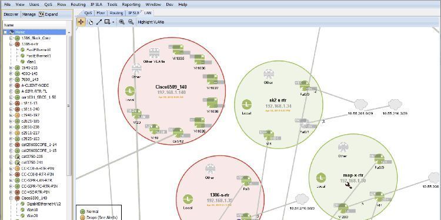Click the Vl10 interface icon on Cisco6509_140
The image size is (441, 220).
tap(155, 130)
